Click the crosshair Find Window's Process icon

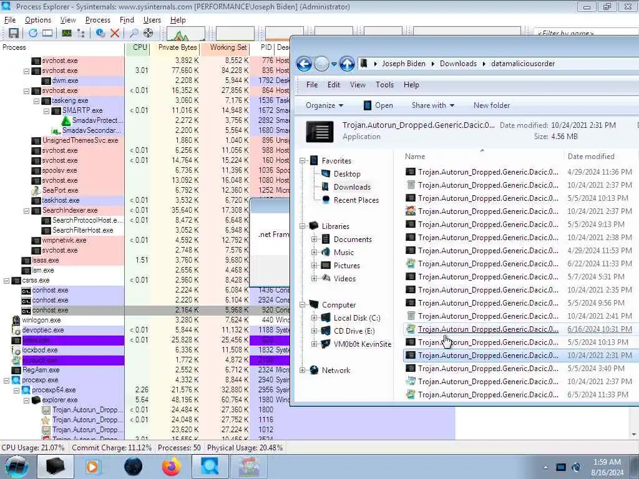coord(149,33)
